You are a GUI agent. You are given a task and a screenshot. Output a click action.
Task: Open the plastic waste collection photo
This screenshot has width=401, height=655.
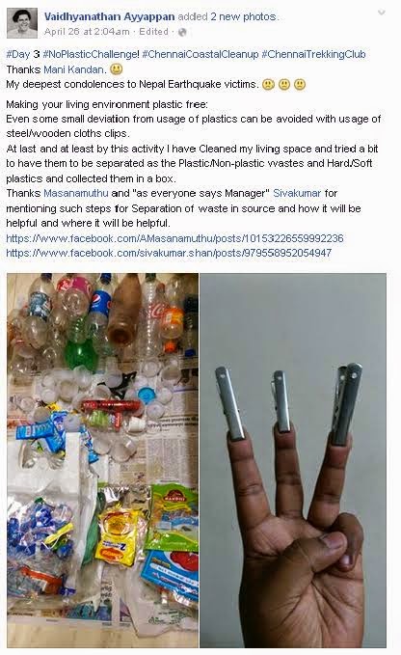click(x=102, y=460)
